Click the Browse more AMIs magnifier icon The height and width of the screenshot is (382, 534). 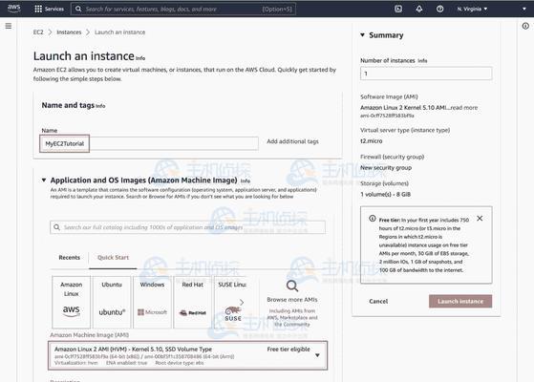[292, 286]
